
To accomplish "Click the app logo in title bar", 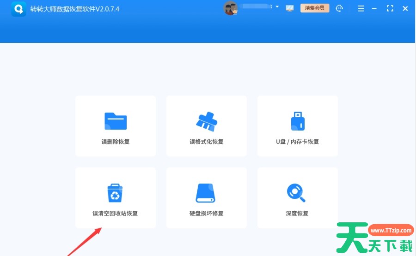I will [x=19, y=9].
